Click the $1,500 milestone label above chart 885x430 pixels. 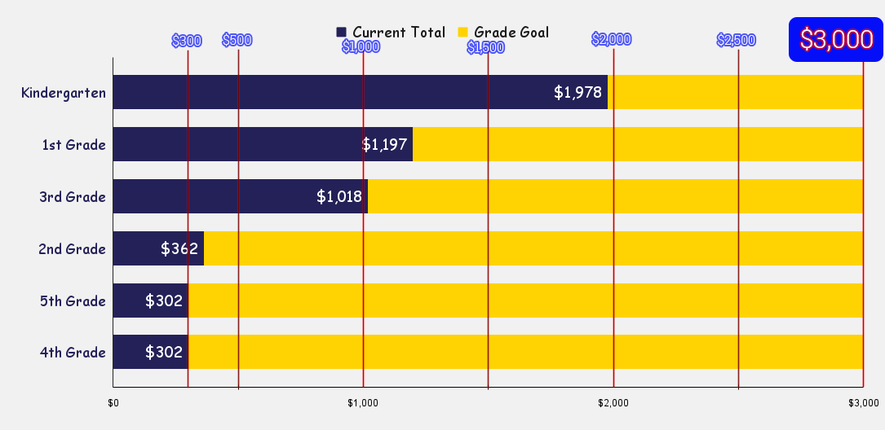[486, 47]
